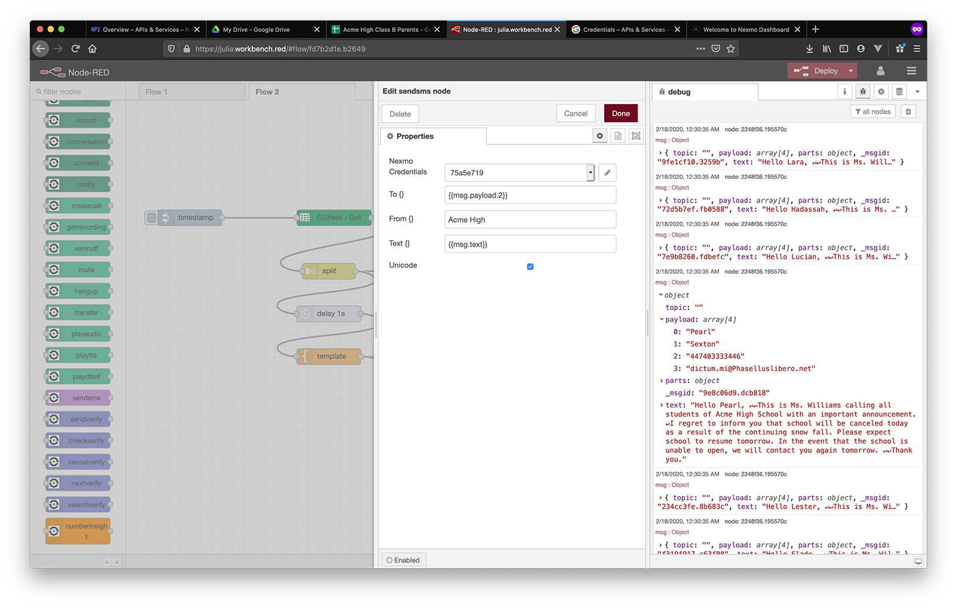The image size is (957, 608).
Task: Click the split node in flow
Action: [328, 270]
